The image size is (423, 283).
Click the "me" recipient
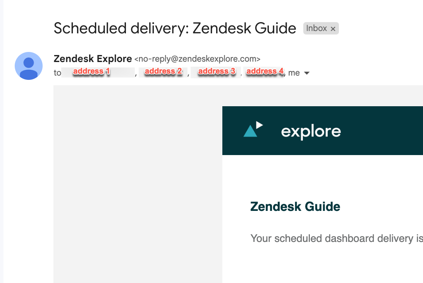tap(294, 73)
